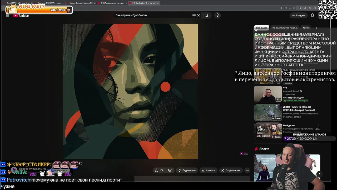Click the 'Поделиться' share button

187,170
